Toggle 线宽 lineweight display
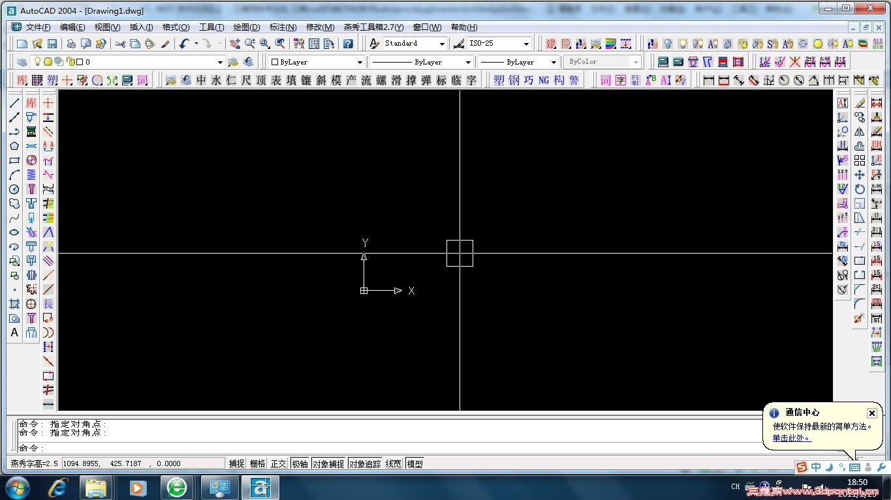Viewport: 891px width, 500px height. (393, 463)
